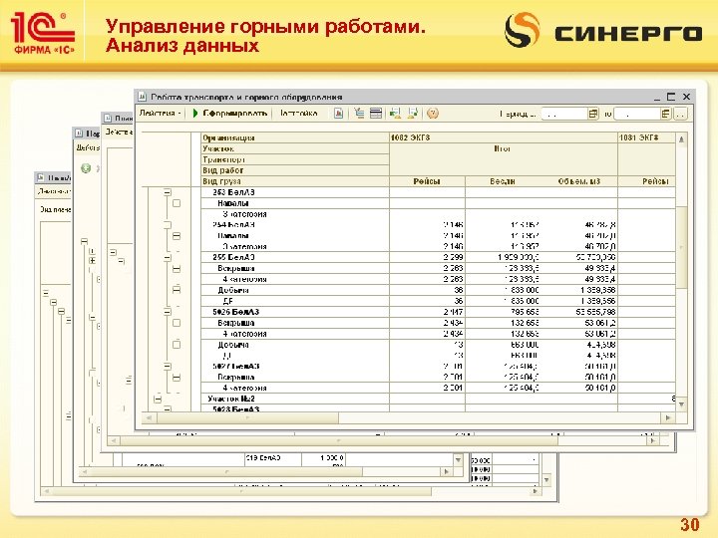The image size is (718, 538).
Task: Click the report horizontal scrollbar left arrow
Action: click(x=149, y=417)
